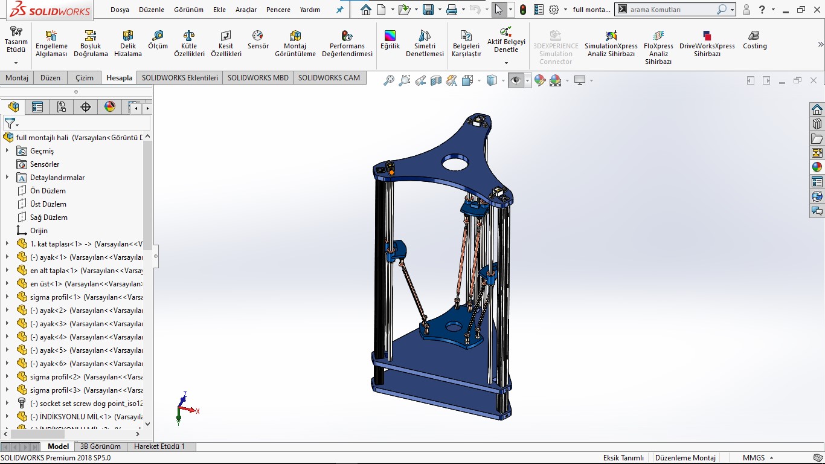
Task: Toggle rebuild traffic light icon
Action: (x=523, y=10)
